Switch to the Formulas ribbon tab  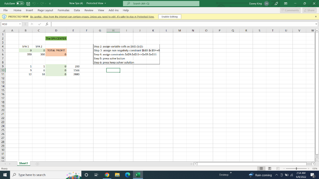point(63,10)
